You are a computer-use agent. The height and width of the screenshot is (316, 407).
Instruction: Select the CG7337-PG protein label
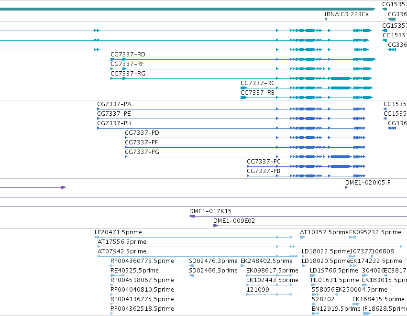click(x=142, y=152)
